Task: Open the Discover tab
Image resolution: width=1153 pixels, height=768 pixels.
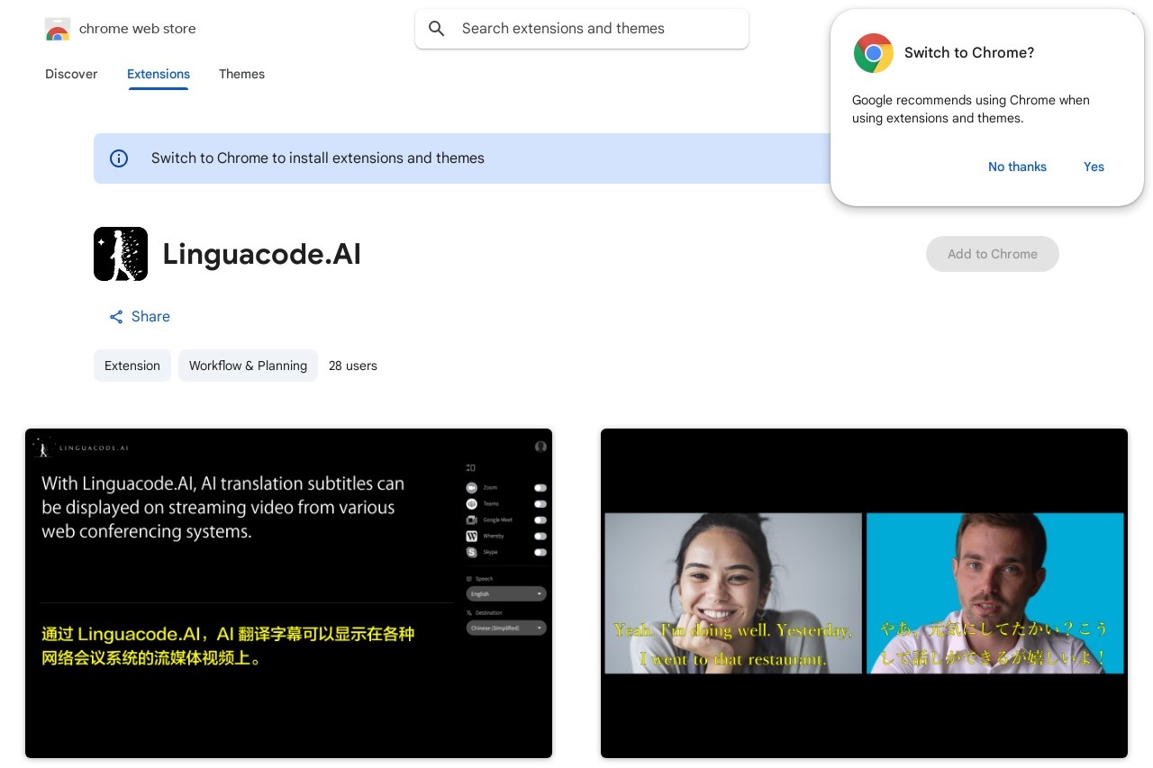Action: pyautogui.click(x=71, y=74)
